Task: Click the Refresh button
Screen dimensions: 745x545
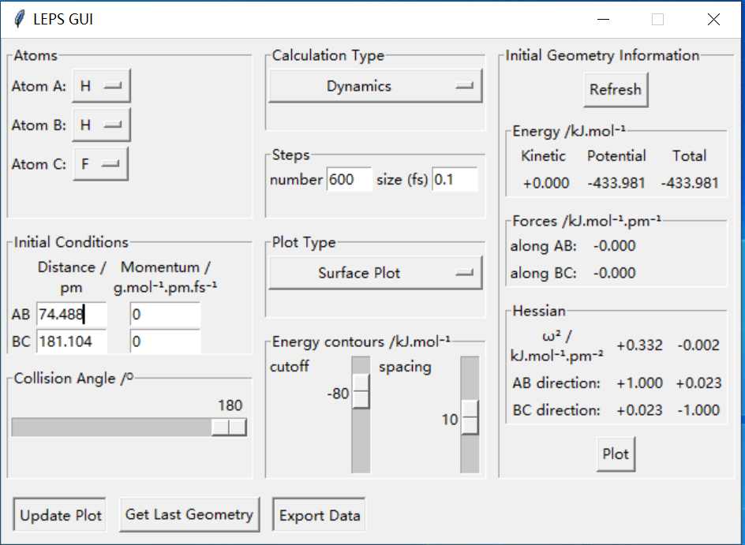Action: point(616,89)
